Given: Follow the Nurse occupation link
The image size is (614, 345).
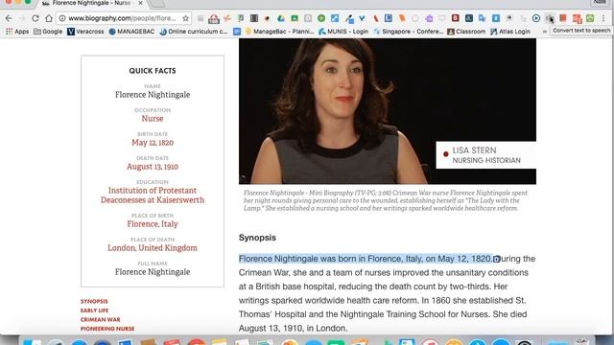Looking at the screenshot, I should point(153,119).
